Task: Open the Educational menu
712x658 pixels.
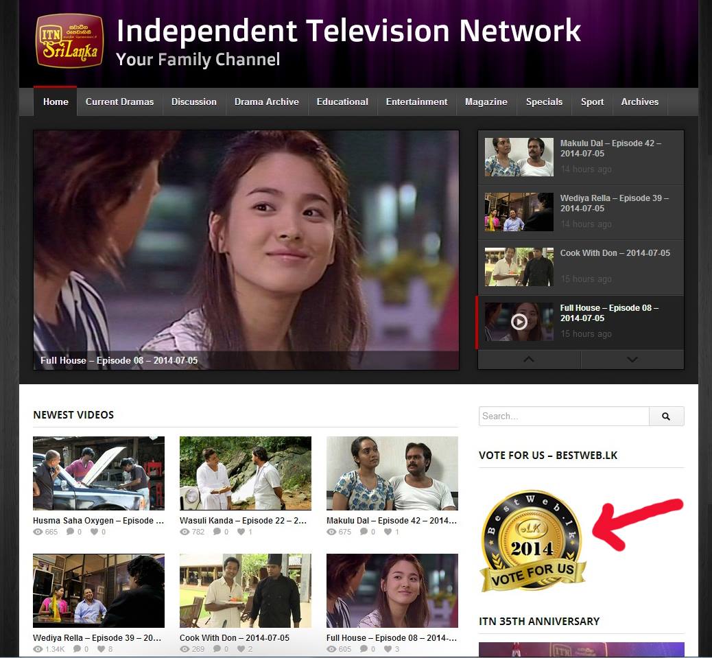Action: click(x=342, y=102)
